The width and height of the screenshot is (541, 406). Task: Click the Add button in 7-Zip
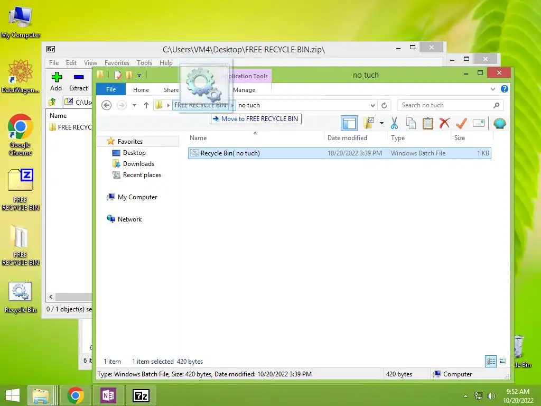coord(56,82)
